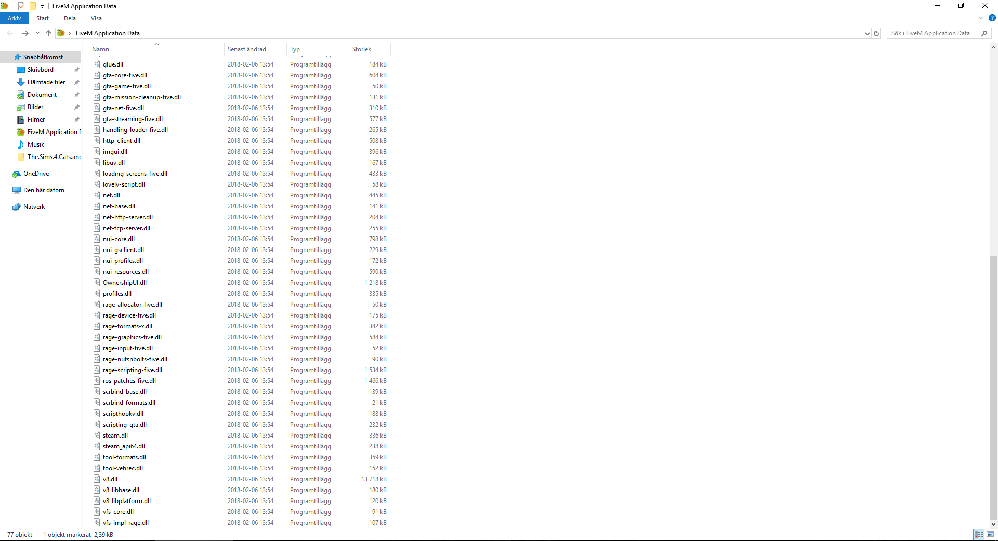The image size is (998, 541).
Task: Select Den här datorn in navigation pane
Action: (x=44, y=190)
